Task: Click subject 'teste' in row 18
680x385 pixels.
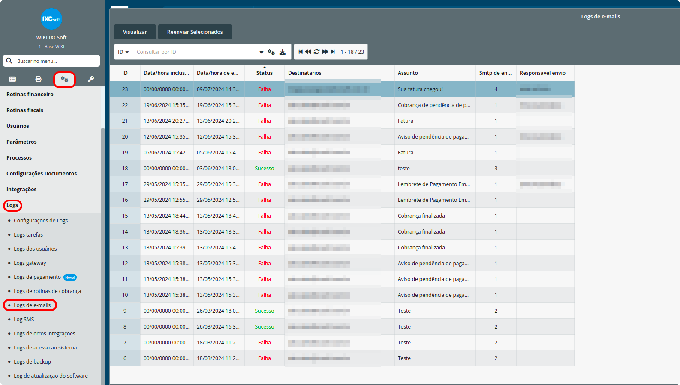Action: (404, 169)
